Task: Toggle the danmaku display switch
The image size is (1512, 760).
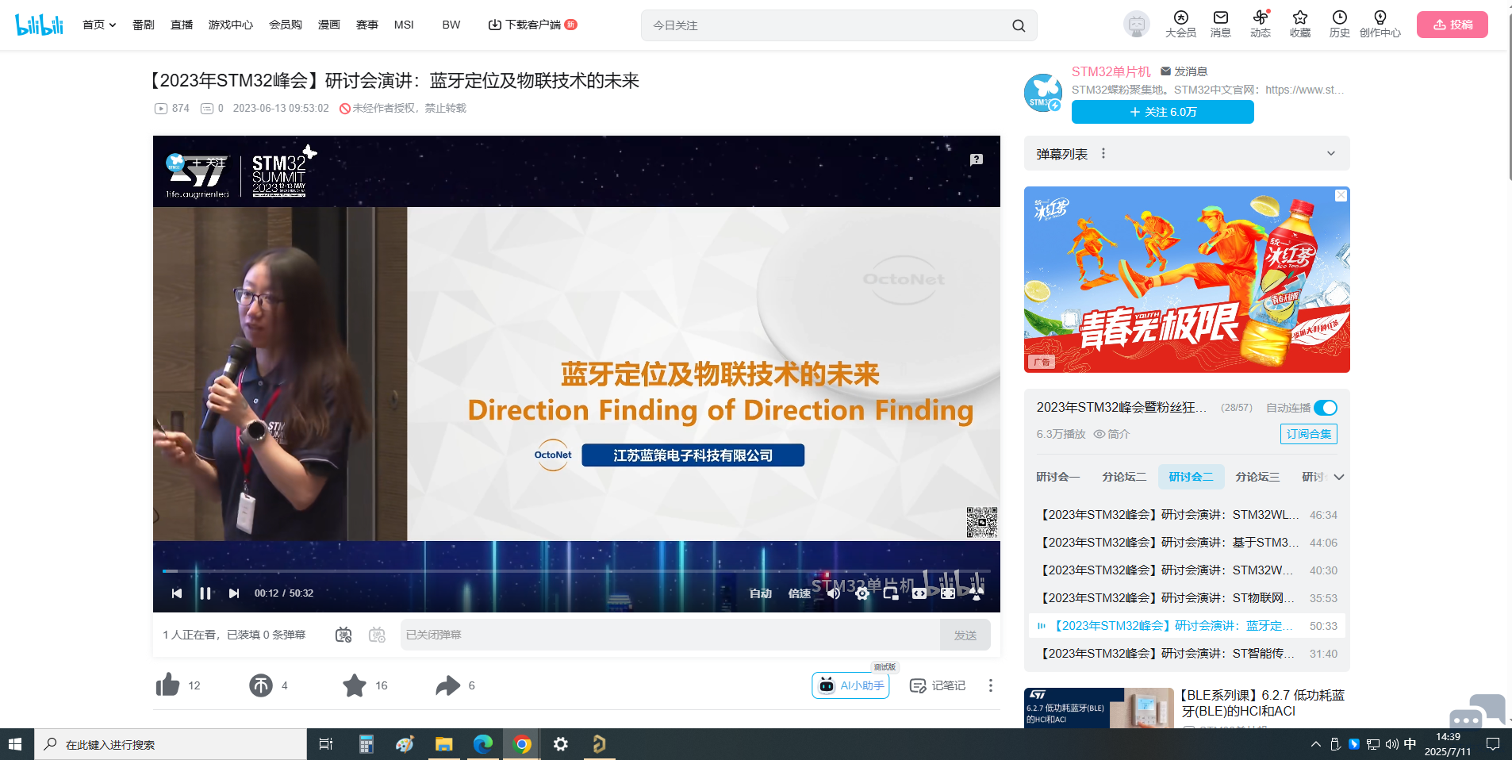Action: point(343,635)
